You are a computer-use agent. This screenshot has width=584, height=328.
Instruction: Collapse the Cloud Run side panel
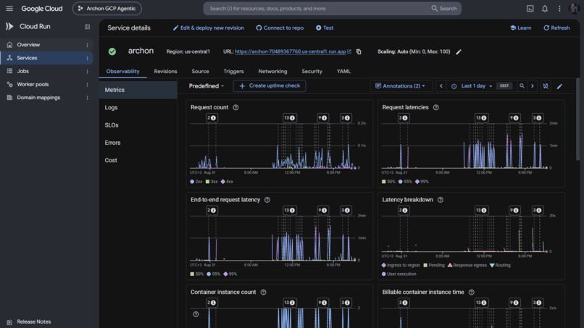click(x=87, y=27)
